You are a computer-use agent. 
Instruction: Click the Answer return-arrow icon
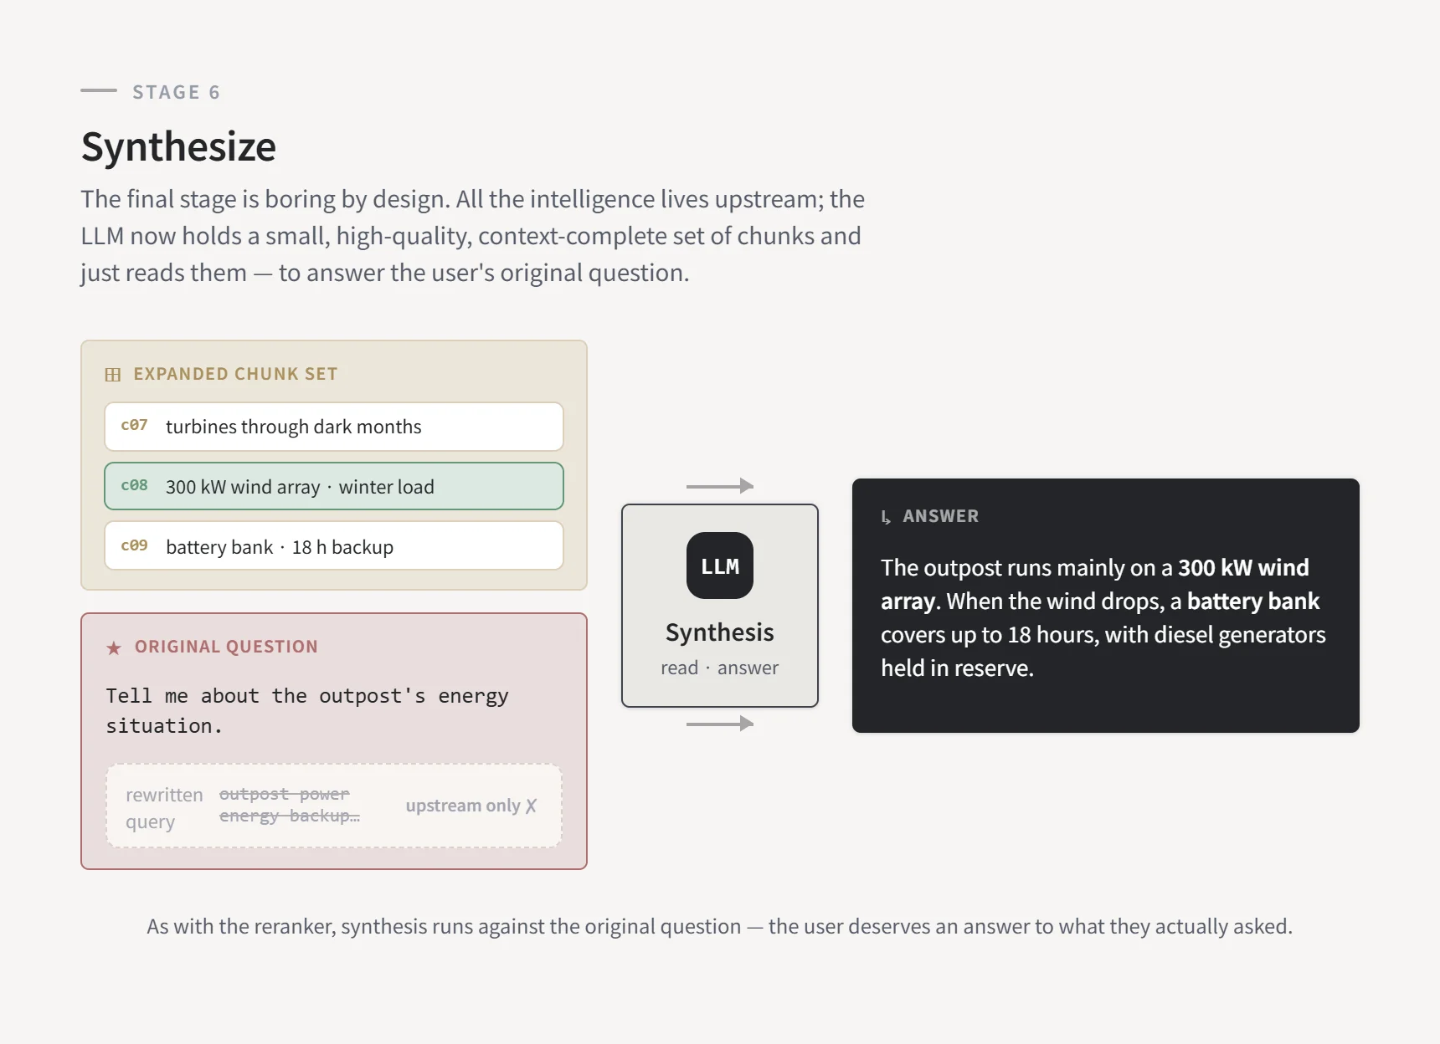point(886,517)
